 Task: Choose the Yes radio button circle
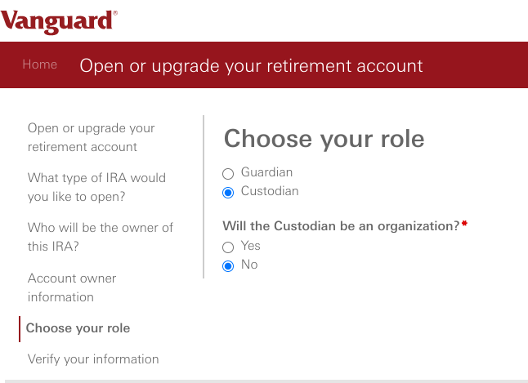point(228,247)
